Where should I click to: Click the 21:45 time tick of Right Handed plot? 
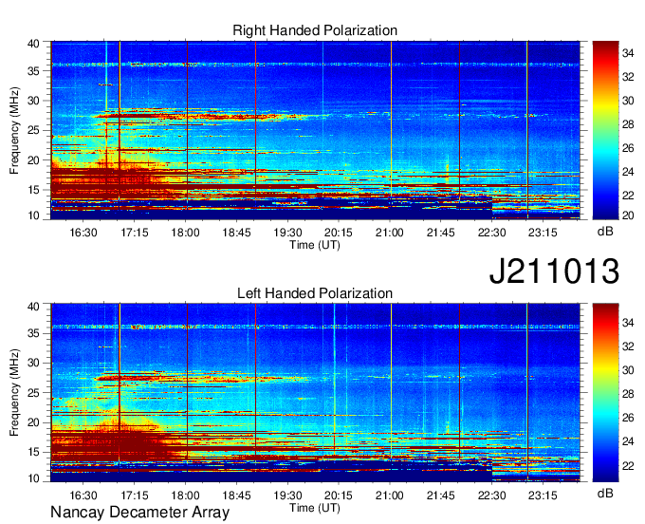click(440, 233)
